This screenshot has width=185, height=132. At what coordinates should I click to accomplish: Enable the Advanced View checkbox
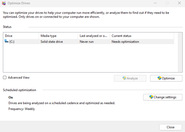tap(5, 78)
